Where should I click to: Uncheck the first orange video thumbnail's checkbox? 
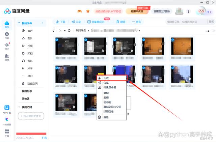click(x=144, y=40)
